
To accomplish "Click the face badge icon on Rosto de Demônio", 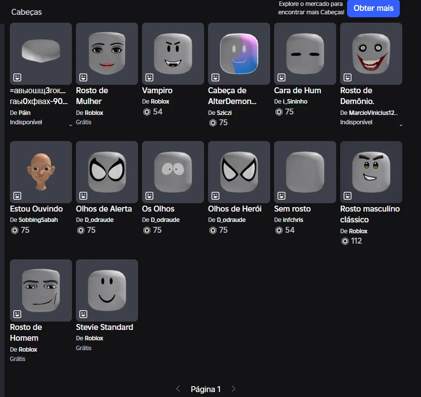I will tap(348, 77).
